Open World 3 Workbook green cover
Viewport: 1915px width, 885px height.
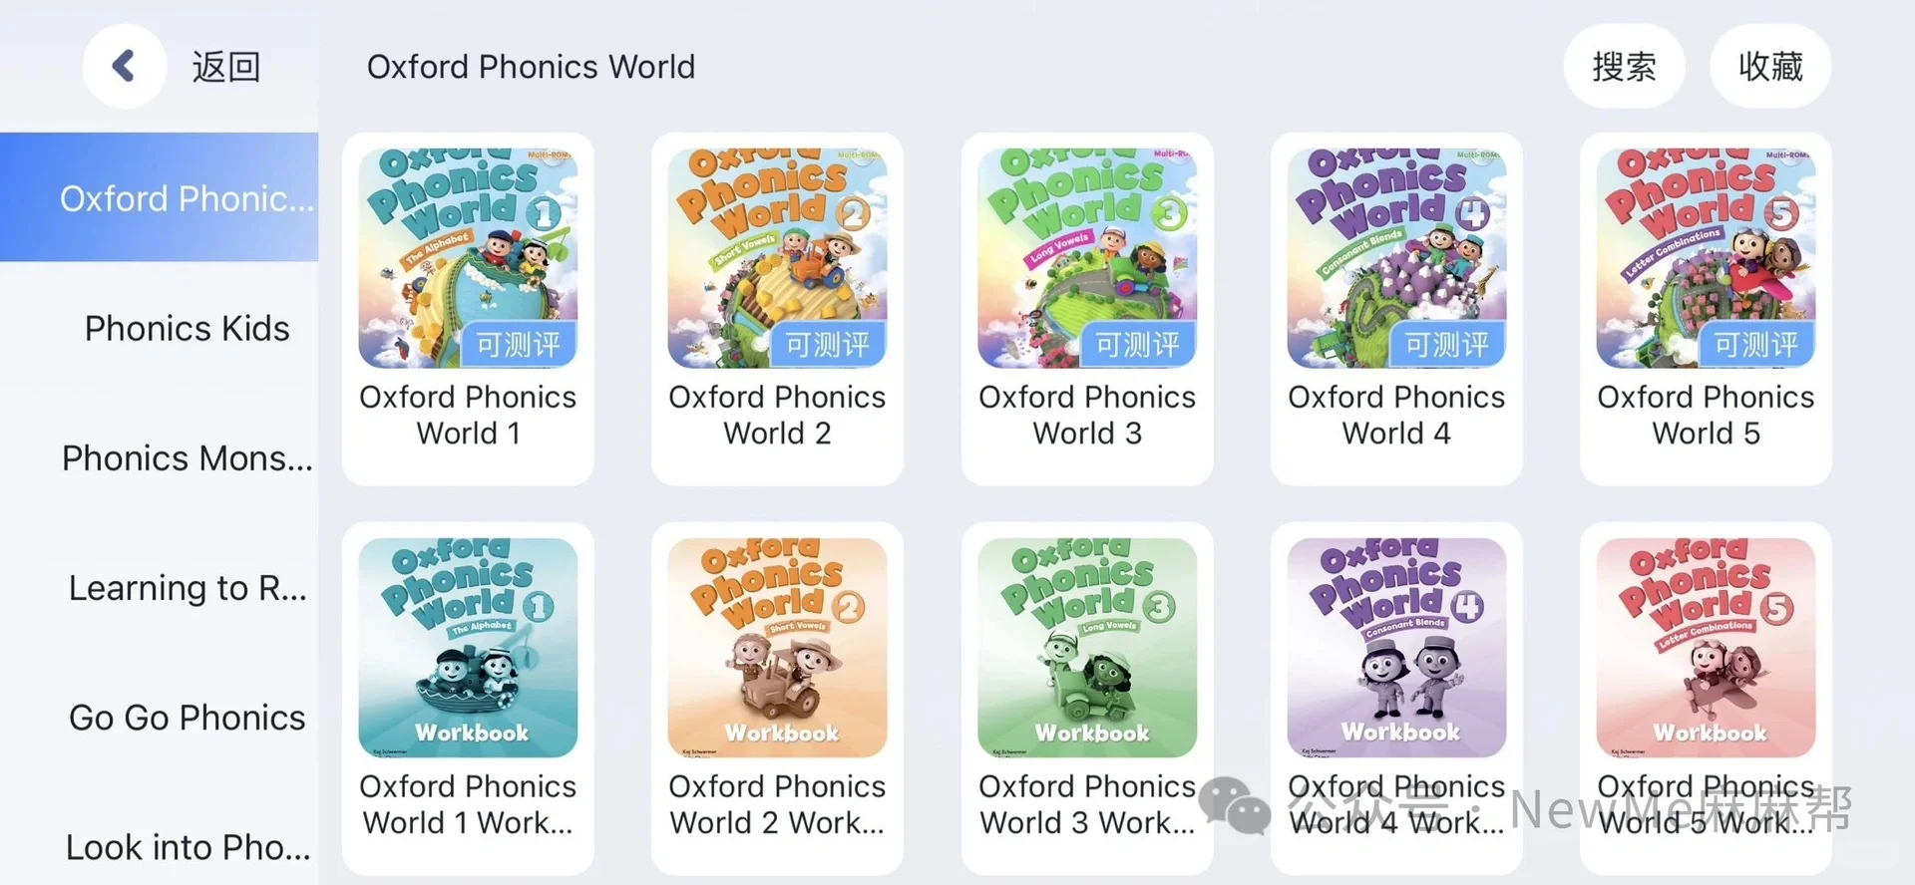(1087, 648)
